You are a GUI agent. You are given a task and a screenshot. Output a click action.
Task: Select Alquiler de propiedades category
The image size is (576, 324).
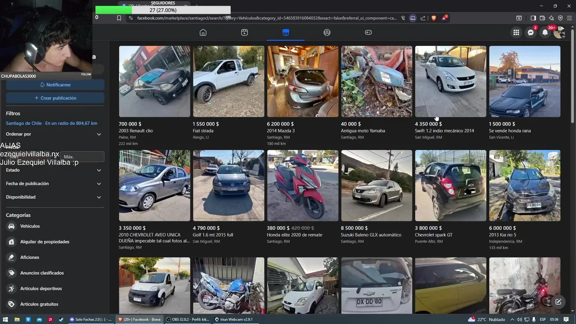coord(54,242)
